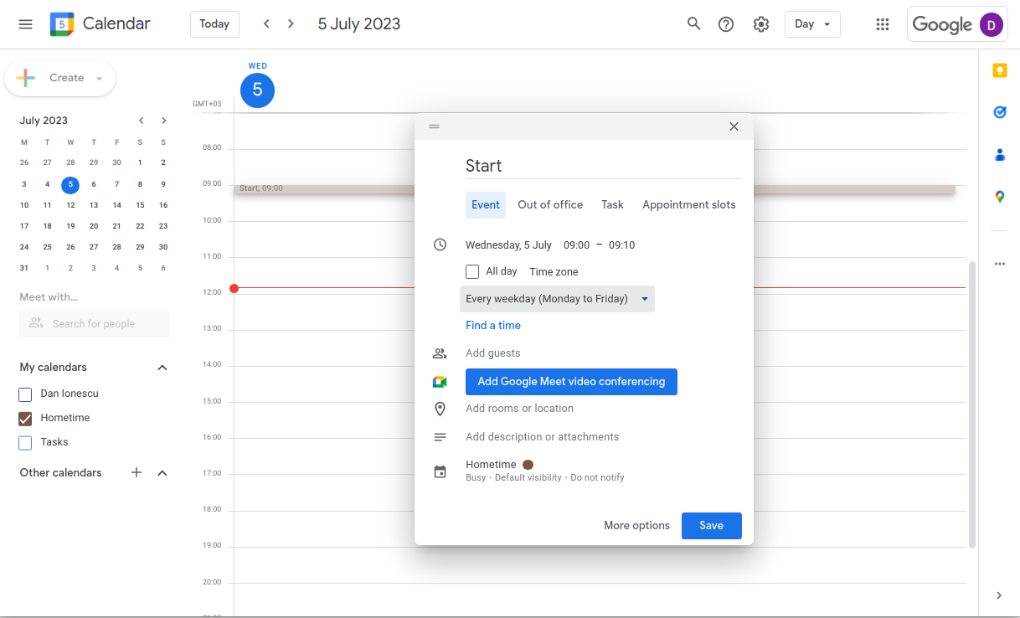This screenshot has width=1020, height=618.
Task: Click Add Google Meet video conferencing
Action: click(x=571, y=381)
